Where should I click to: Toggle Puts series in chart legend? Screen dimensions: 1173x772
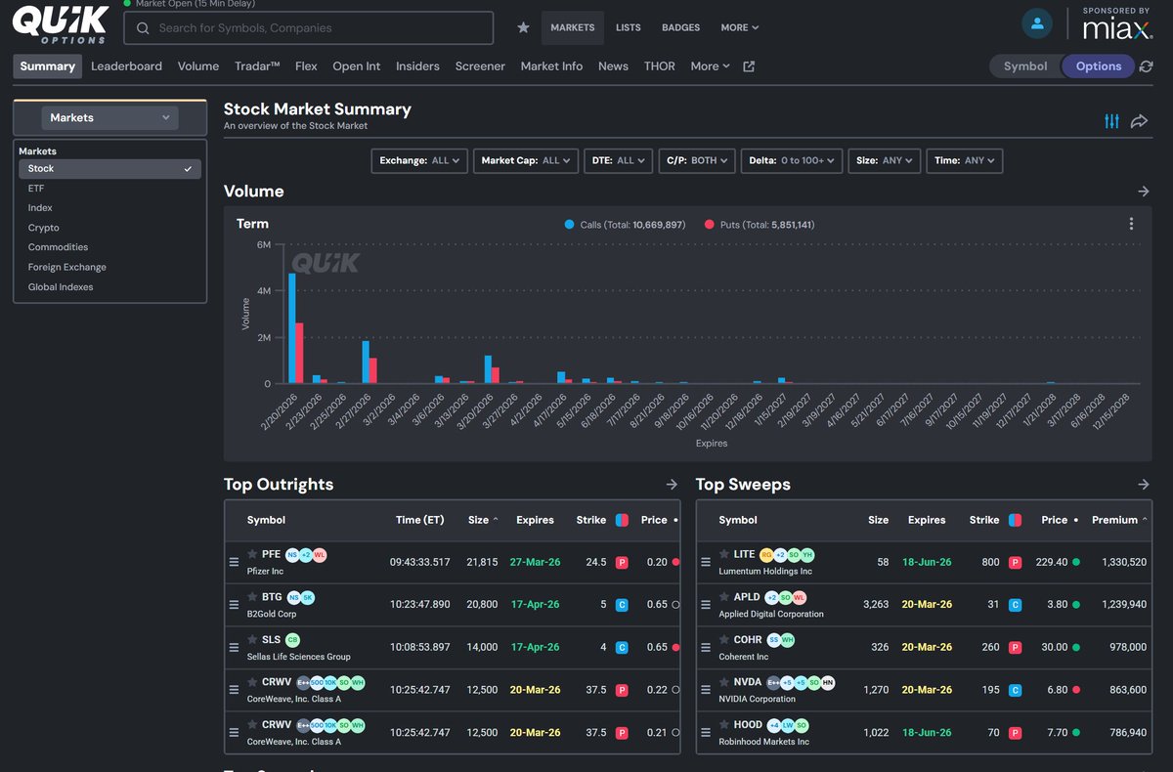pos(759,225)
